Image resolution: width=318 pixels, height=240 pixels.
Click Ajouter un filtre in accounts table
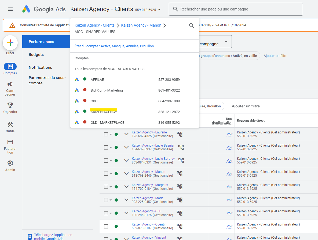coord(246,106)
